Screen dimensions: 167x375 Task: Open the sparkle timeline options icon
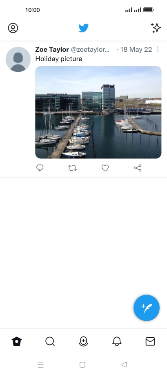pos(156,28)
